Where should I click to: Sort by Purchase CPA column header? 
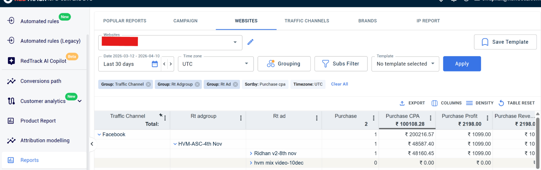pos(402,116)
